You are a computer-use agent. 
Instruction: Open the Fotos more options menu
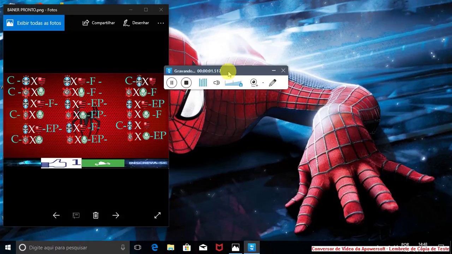point(161,23)
